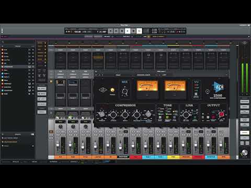This screenshot has width=251, height=188.
Task: Click the compressor Threshold knob
Action: (x=102, y=114)
